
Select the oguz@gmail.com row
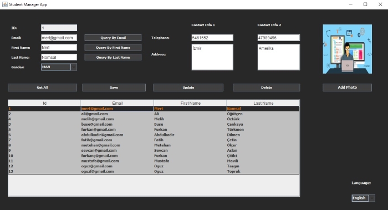tap(154, 166)
